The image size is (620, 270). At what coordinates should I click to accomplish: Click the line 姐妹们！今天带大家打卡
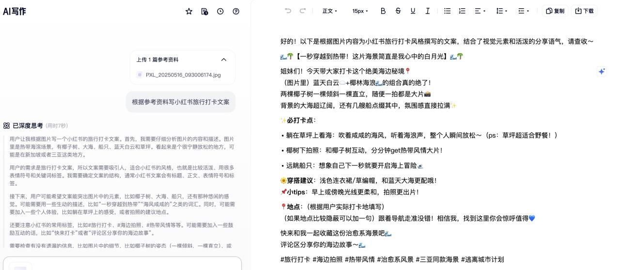coord(345,71)
